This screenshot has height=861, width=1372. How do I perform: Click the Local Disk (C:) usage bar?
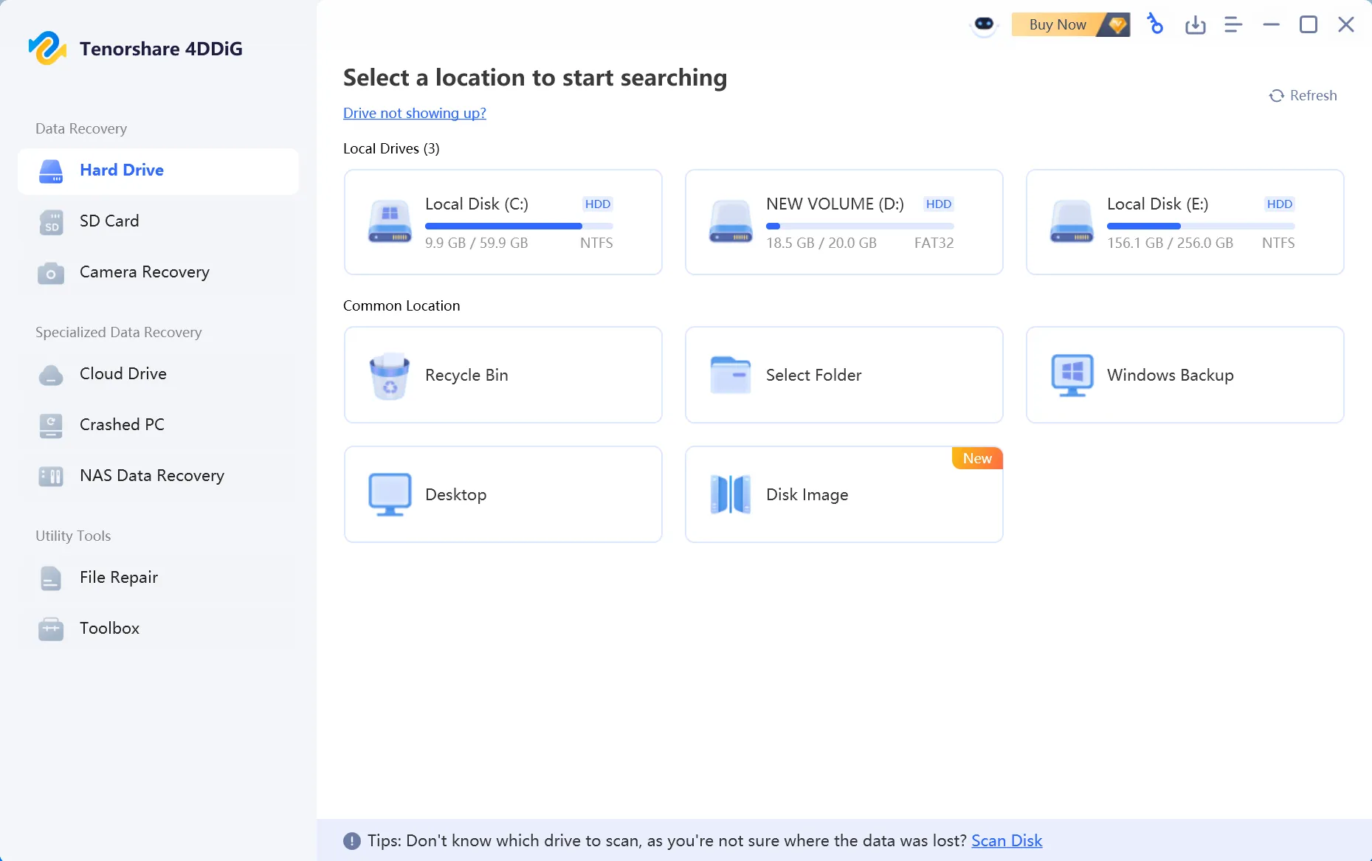coord(519,226)
